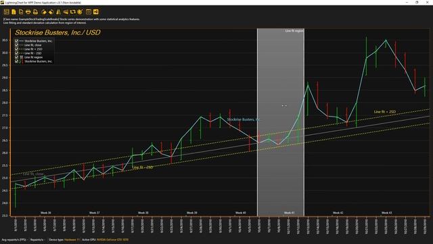Screen dimensions: 433x244
Task: Uncheck the Stockrise Busters candlestick series checkbox
Action: tap(16, 61)
